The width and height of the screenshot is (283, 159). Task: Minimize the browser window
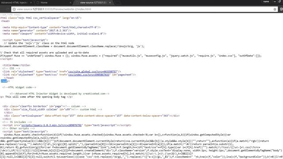coord(275,2)
